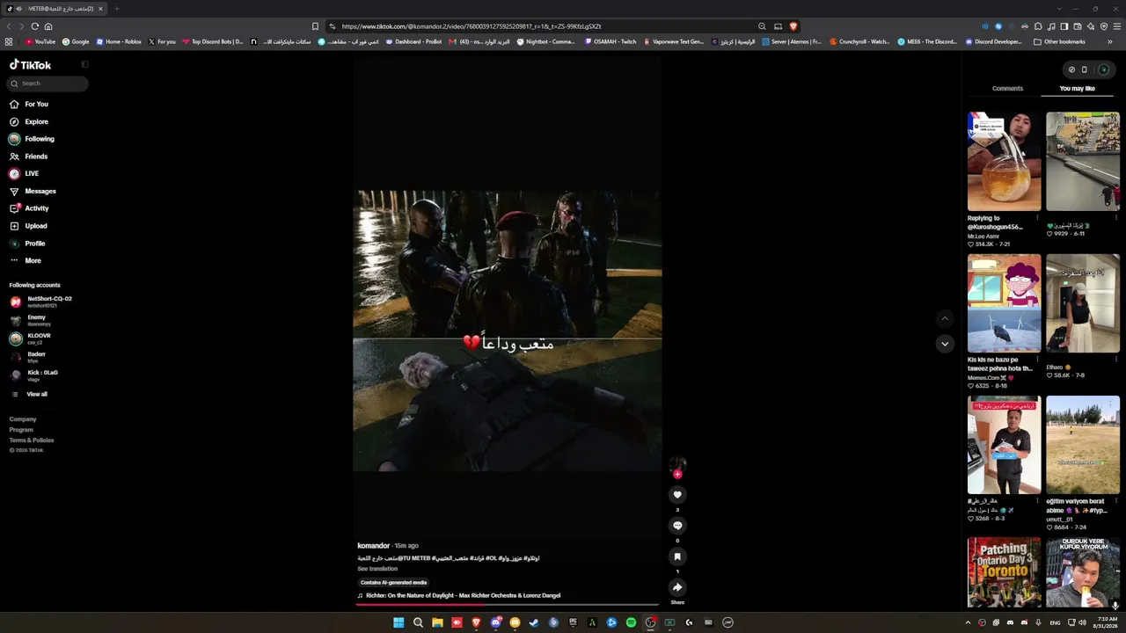Open the Brave Shields icon in address bar
Image resolution: width=1126 pixels, height=633 pixels.
[x=793, y=26]
